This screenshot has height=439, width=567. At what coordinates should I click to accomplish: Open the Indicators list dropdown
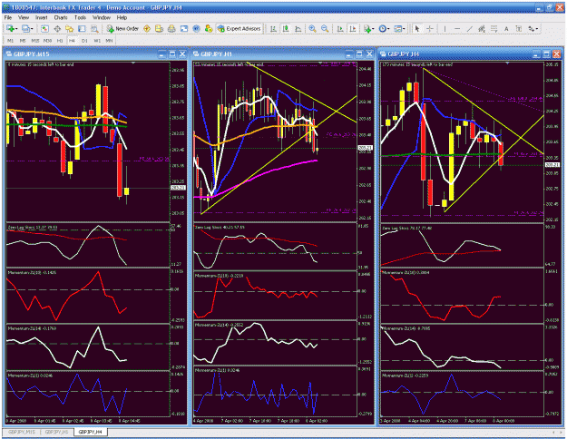pyautogui.click(x=368, y=28)
